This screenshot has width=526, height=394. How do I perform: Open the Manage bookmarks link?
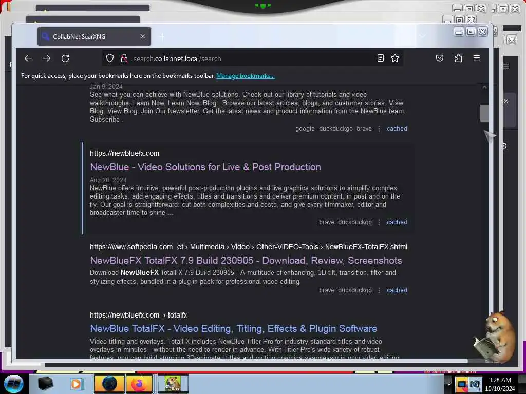pyautogui.click(x=245, y=76)
